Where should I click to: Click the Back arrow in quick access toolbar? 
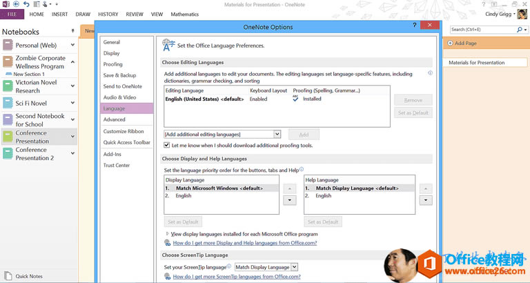pos(17,4)
